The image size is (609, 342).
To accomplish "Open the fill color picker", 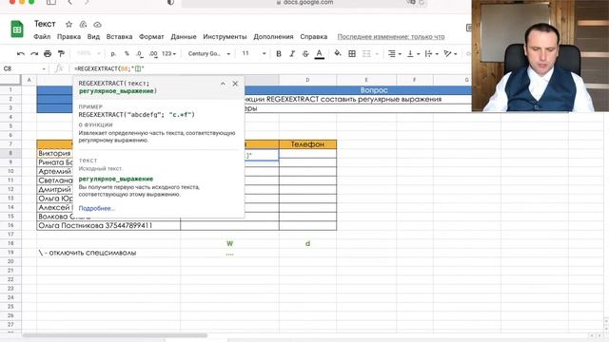I will coord(338,53).
